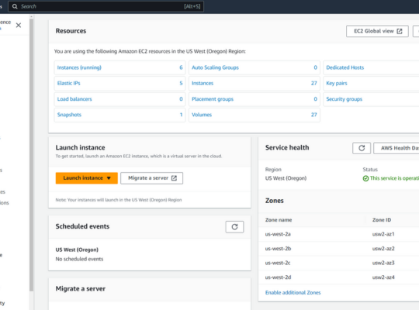Click the Zone name column header
The image size is (419, 310).
[x=279, y=220]
